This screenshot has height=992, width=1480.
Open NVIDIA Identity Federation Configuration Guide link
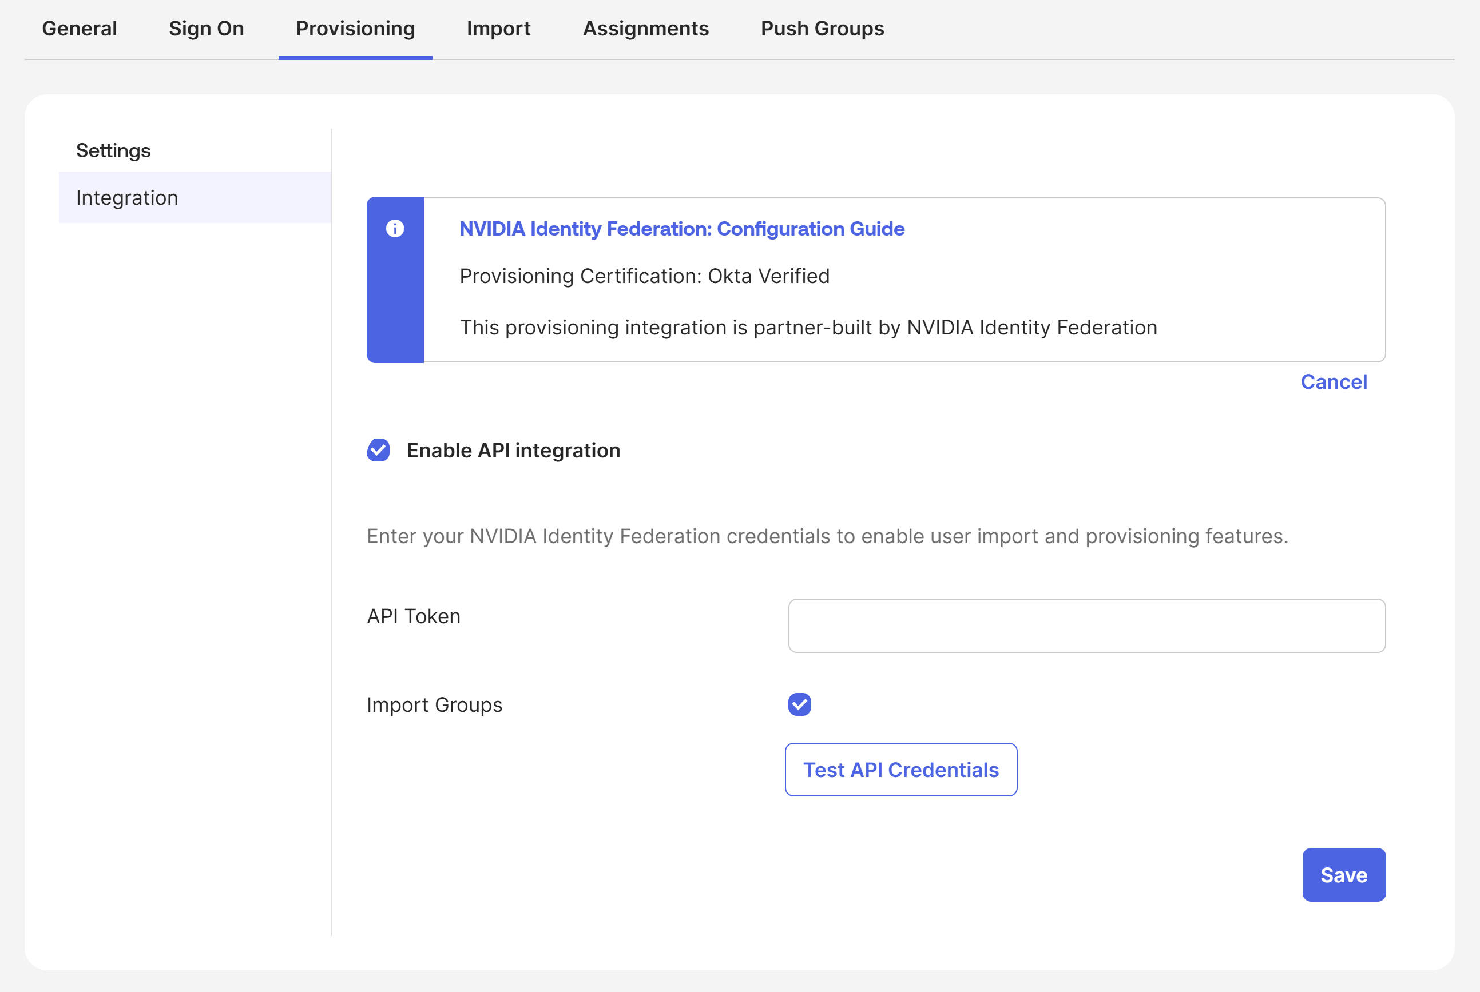pyautogui.click(x=682, y=228)
